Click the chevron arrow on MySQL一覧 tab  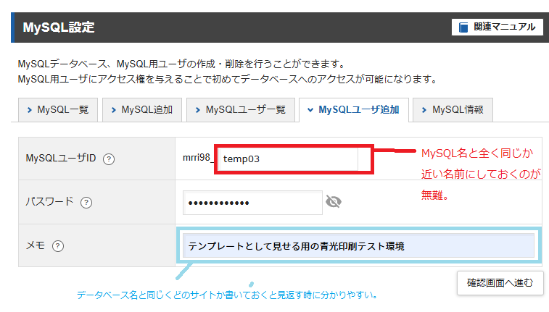29,110
